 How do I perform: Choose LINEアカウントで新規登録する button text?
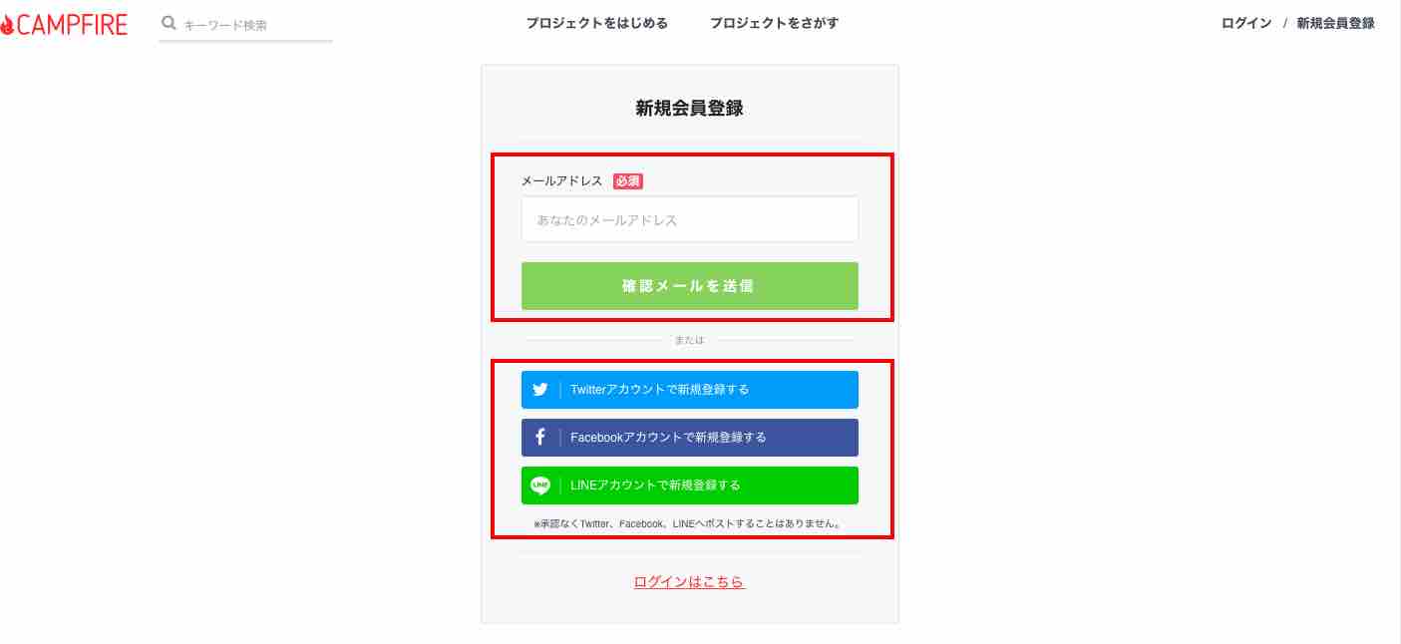[x=656, y=485]
